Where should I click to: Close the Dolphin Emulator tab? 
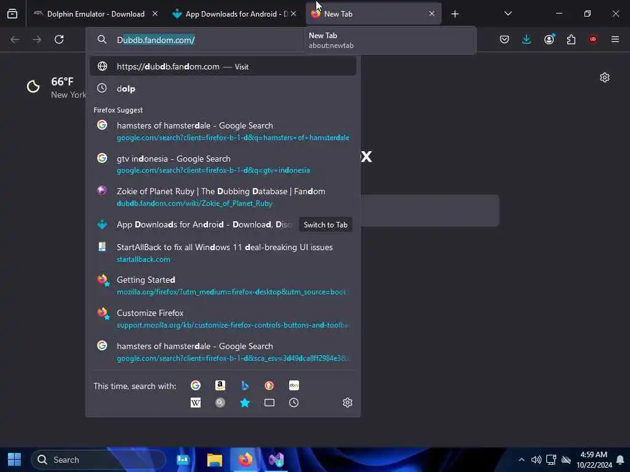coord(154,14)
